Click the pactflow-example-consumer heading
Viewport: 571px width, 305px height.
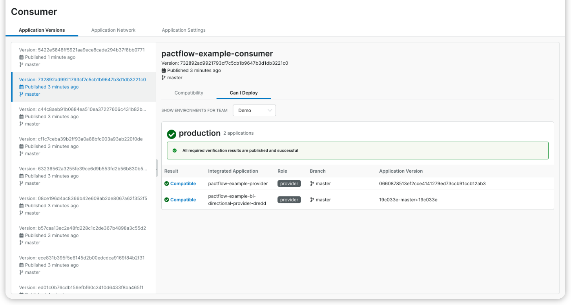coord(217,54)
